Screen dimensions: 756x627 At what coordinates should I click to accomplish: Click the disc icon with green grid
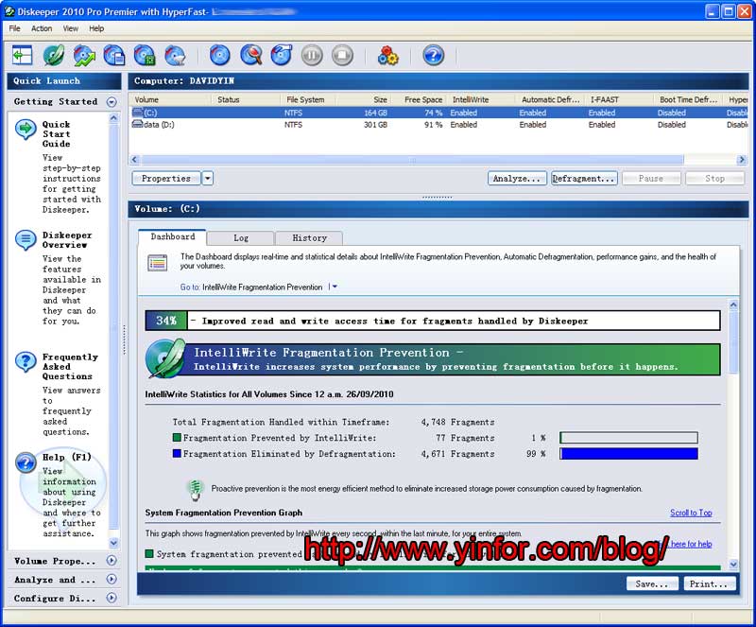coord(145,56)
